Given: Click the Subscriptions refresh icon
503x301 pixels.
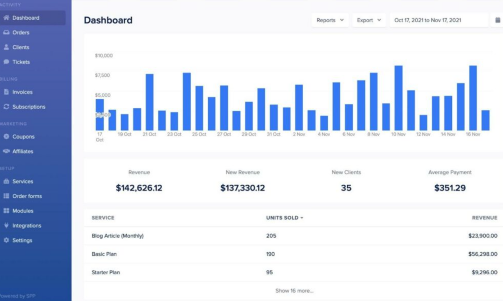Looking at the screenshot, I should tap(6, 107).
